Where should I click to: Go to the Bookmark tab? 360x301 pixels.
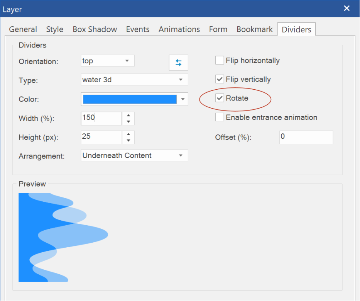point(255,29)
